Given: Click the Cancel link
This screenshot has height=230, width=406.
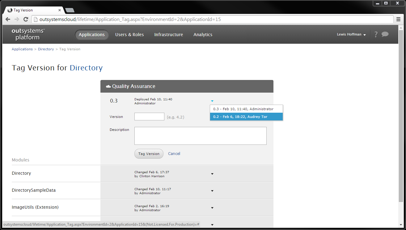Looking at the screenshot, I should pyautogui.click(x=174, y=154).
